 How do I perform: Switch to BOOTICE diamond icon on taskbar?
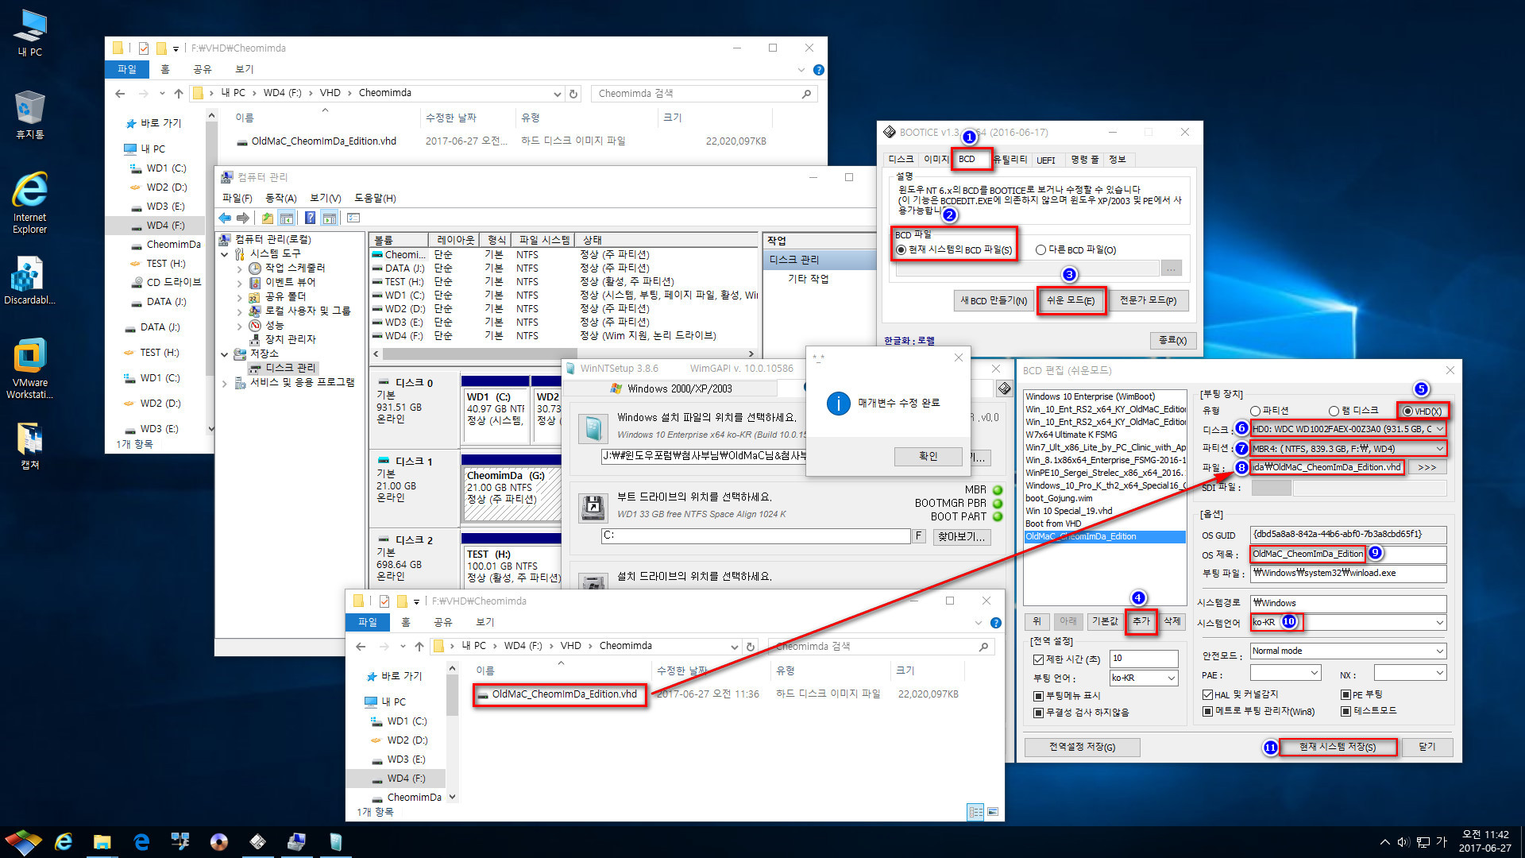tap(257, 841)
